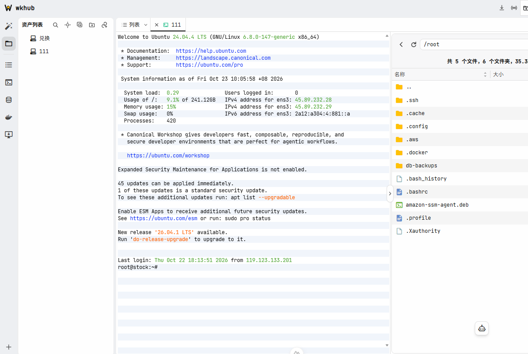Viewport: 528px width, 354px height.
Task: Click the new folder icon in asset panel
Action: (92, 25)
